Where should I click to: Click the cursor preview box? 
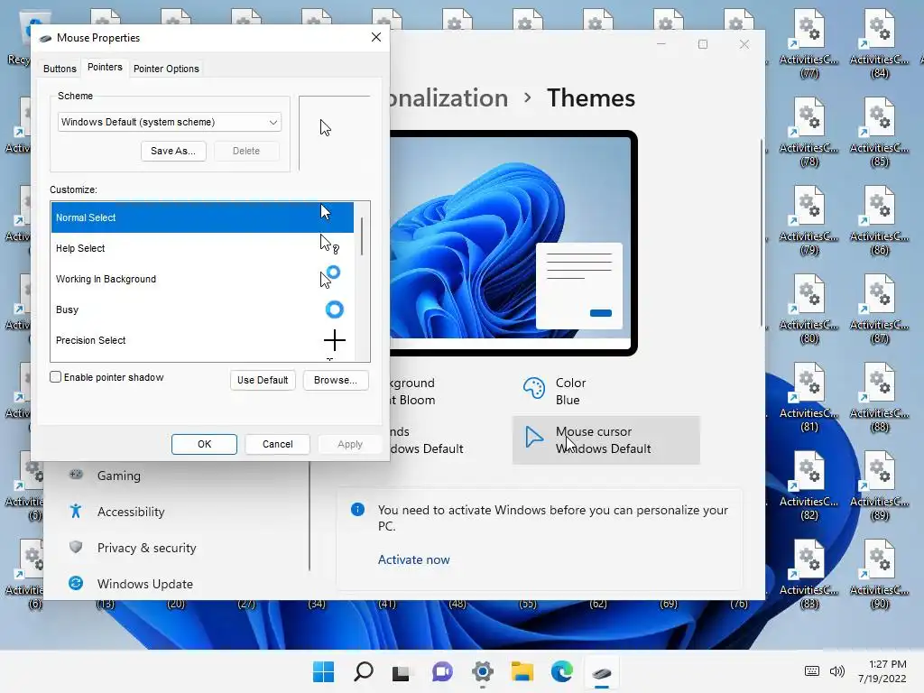pos(334,134)
